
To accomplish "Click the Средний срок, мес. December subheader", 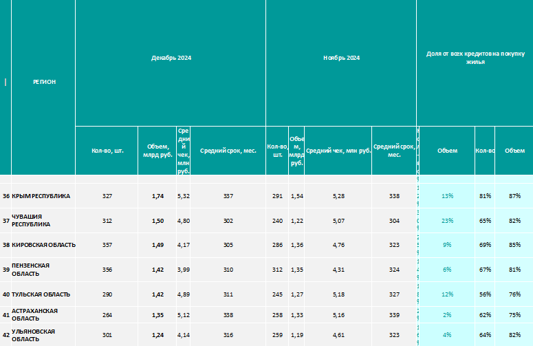I will [x=228, y=151].
